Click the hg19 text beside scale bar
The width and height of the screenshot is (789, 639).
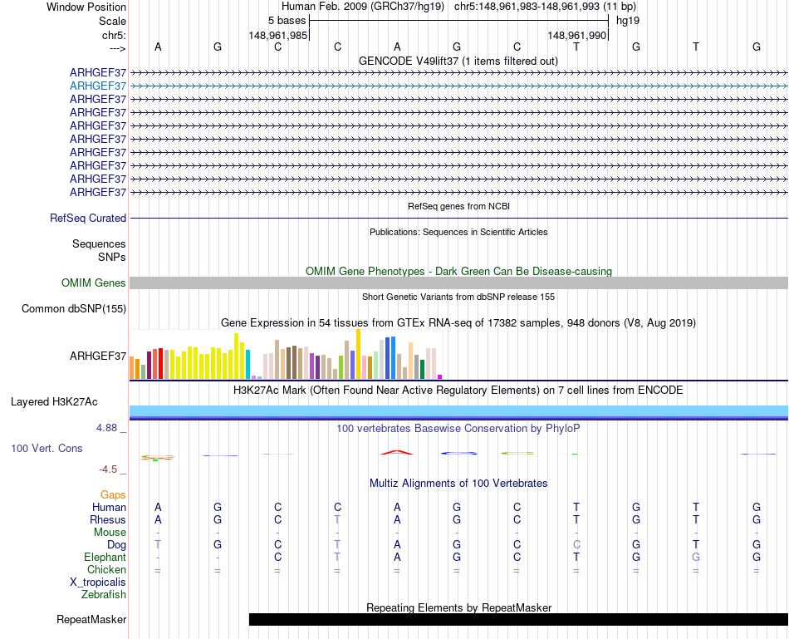tap(628, 21)
